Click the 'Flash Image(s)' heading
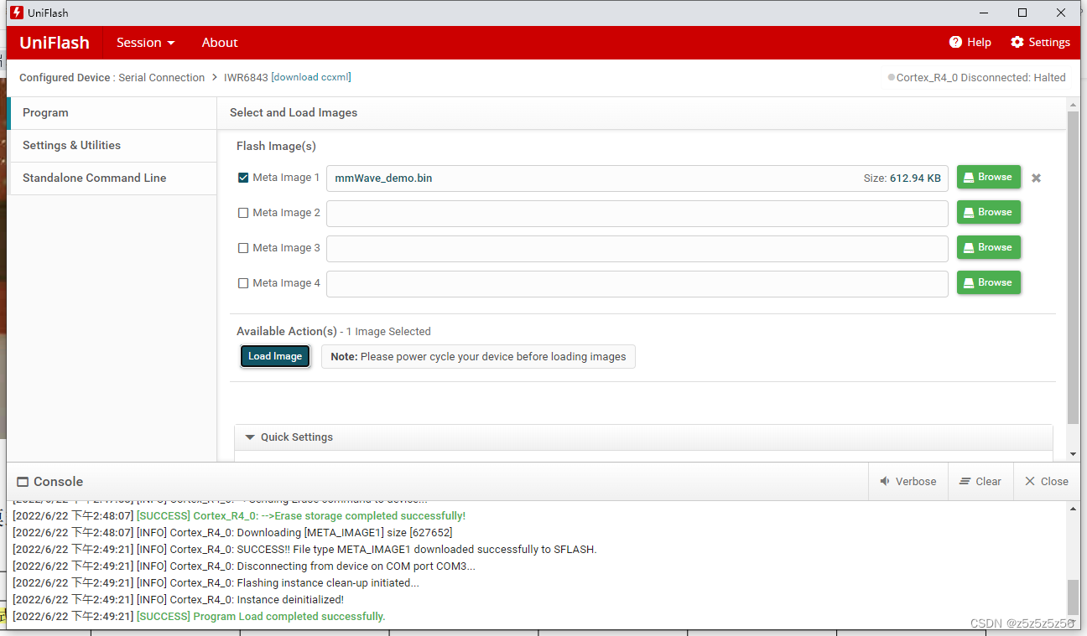Viewport: 1087px width, 636px height. [276, 147]
